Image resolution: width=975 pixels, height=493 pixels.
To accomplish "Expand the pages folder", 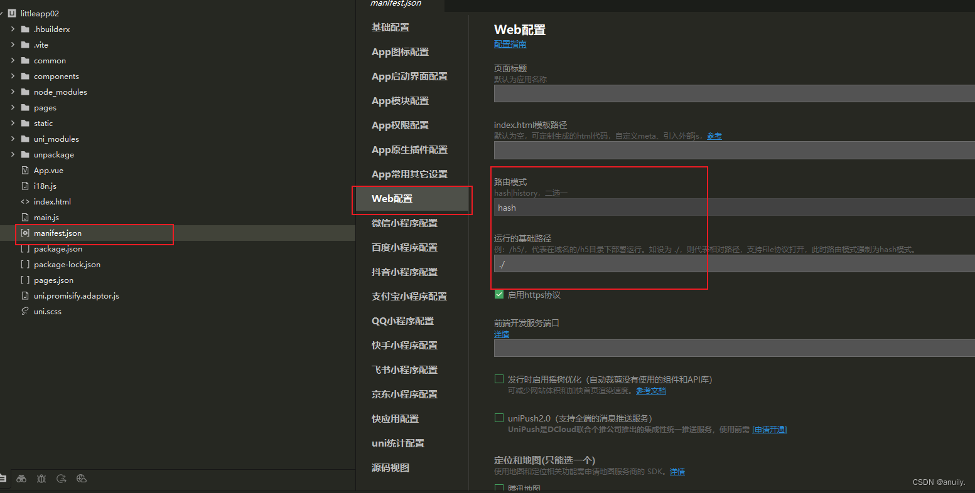I will 11,107.
